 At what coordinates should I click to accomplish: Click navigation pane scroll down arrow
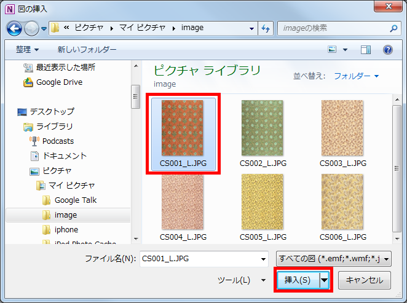(x=136, y=238)
